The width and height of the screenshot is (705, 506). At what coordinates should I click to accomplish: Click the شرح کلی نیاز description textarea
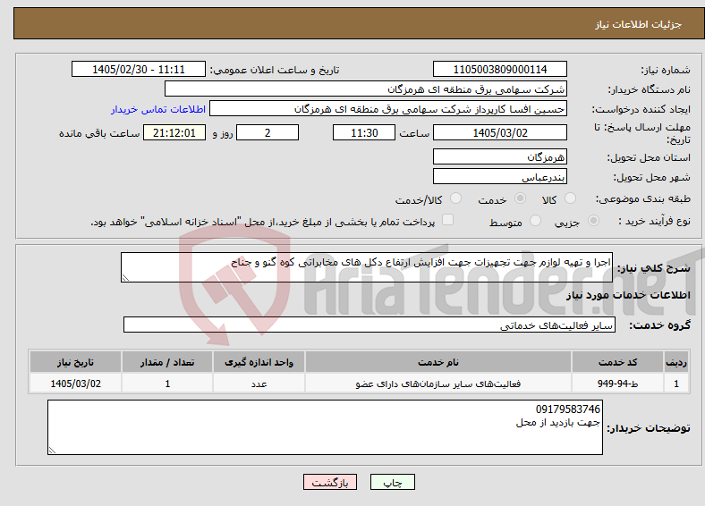367,267
